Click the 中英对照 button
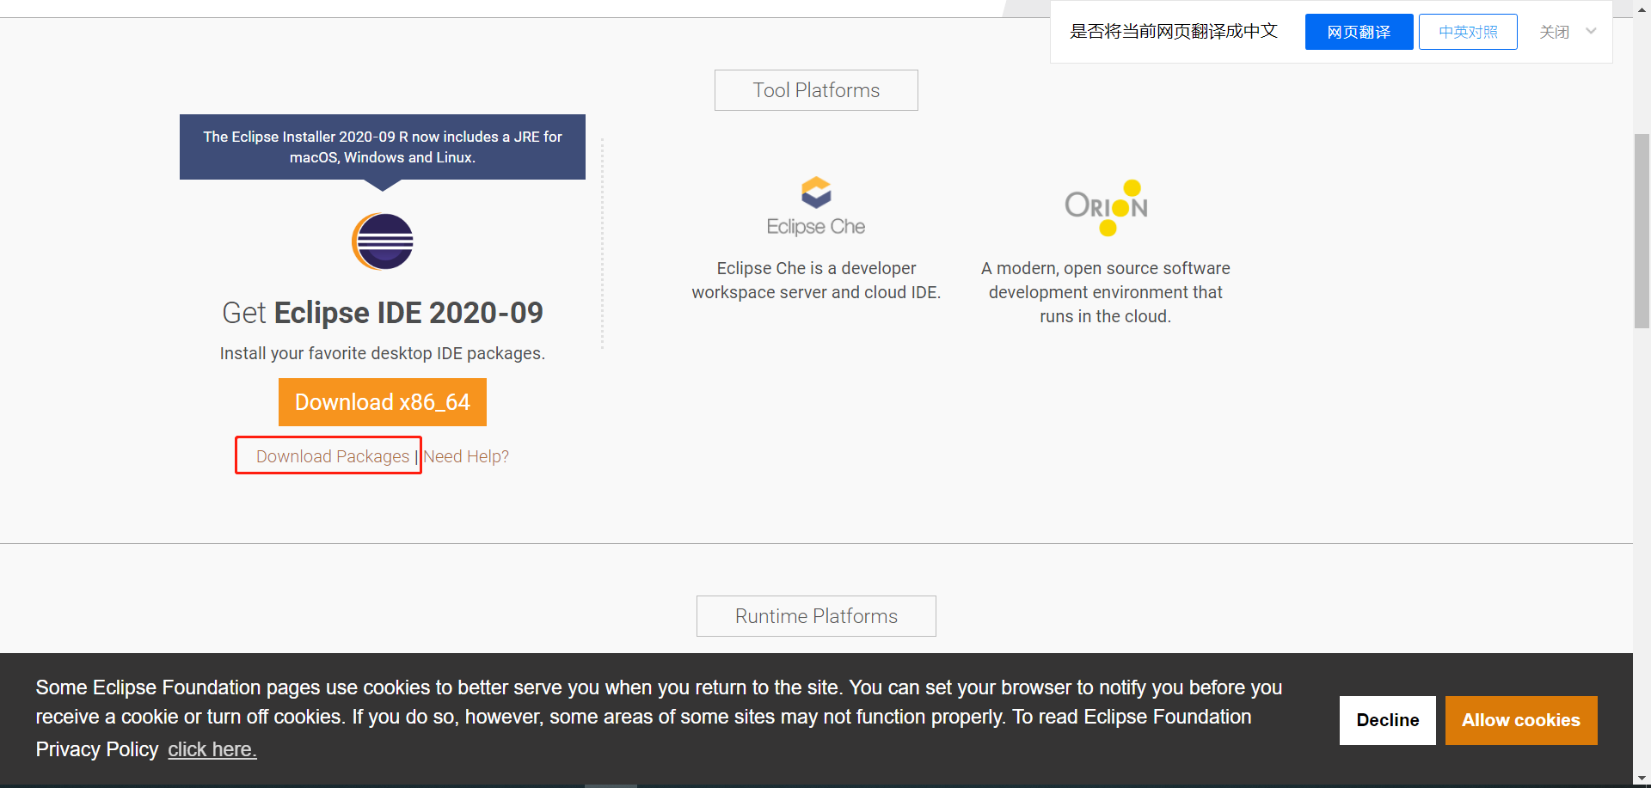The image size is (1651, 788). [x=1468, y=32]
